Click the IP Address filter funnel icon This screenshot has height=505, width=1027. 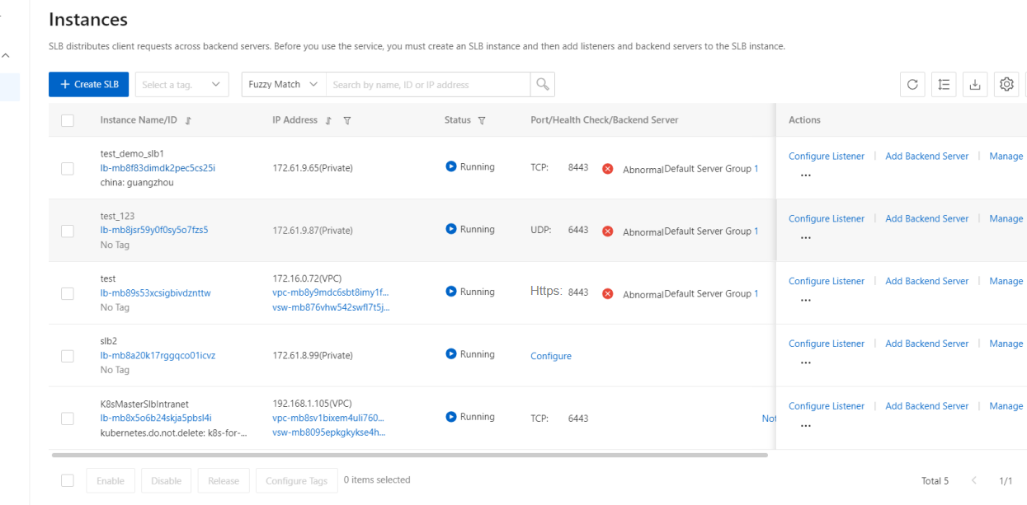click(x=347, y=120)
